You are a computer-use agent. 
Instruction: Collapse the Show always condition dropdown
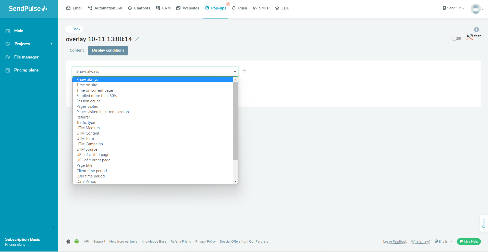[x=155, y=71]
